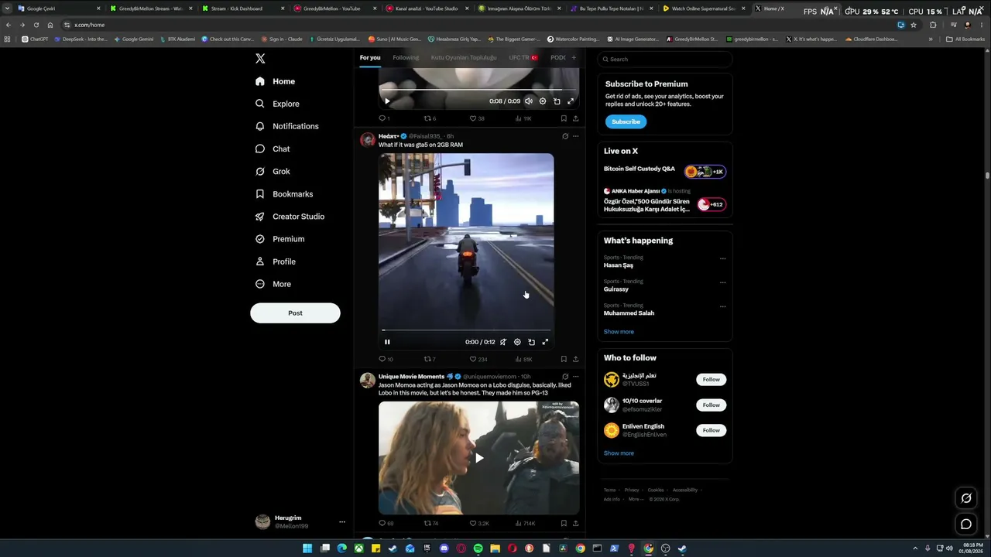Switch to the UFC TR tab
Image resolution: width=991 pixels, height=557 pixels.
[x=523, y=57]
